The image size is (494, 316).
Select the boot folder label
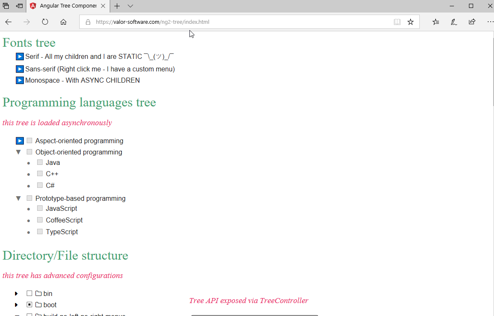tap(50, 305)
